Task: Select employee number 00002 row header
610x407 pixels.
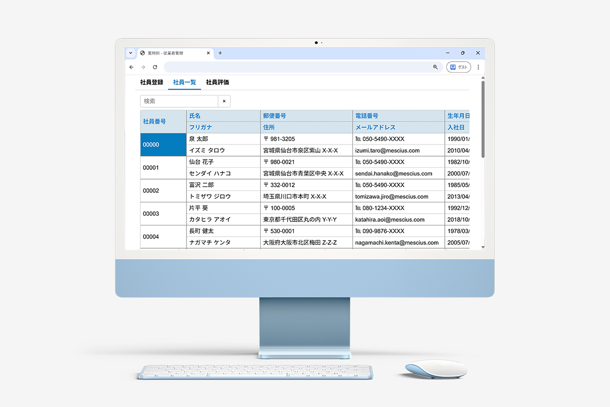Action: point(163,191)
